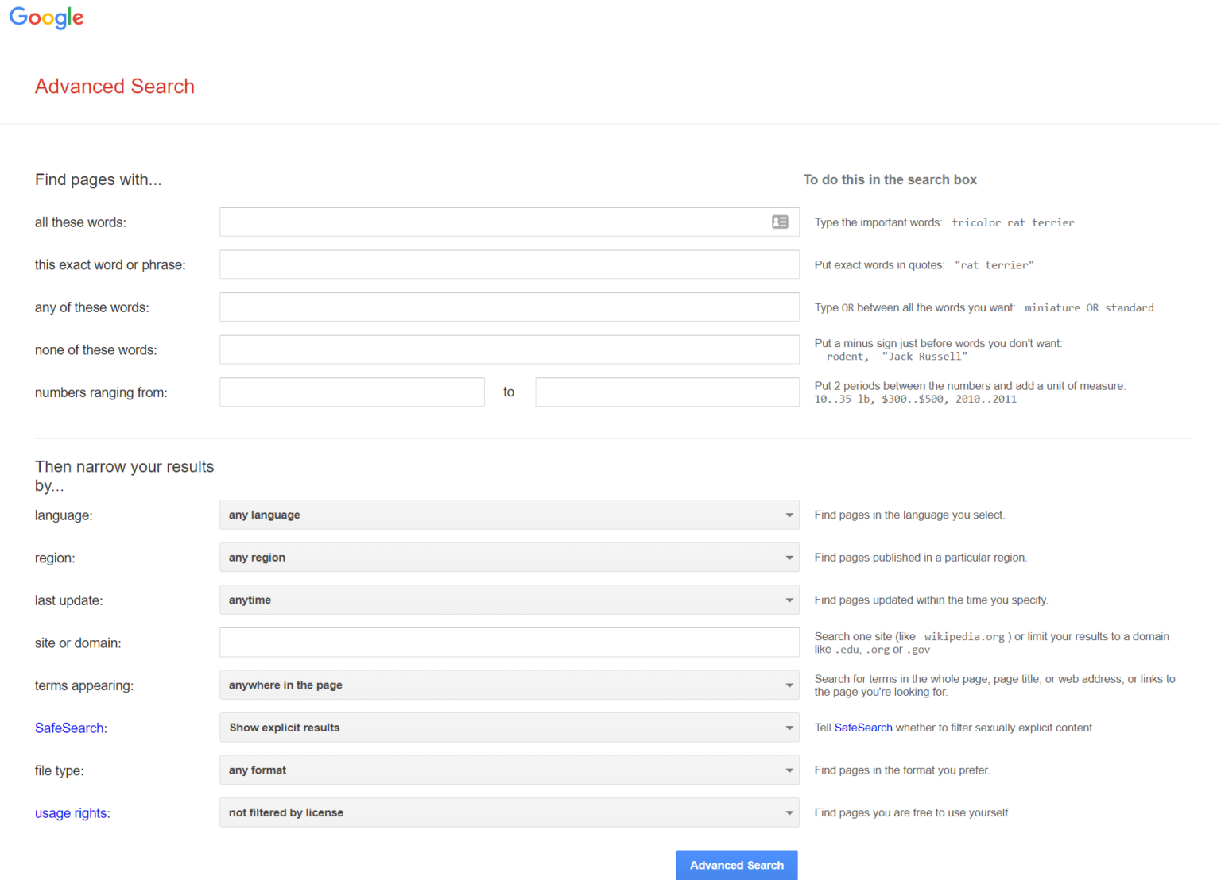The height and width of the screenshot is (880, 1221).
Task: Click the Google logo
Action: pyautogui.click(x=46, y=17)
